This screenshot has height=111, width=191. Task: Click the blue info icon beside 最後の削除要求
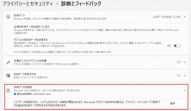(x=15, y=94)
